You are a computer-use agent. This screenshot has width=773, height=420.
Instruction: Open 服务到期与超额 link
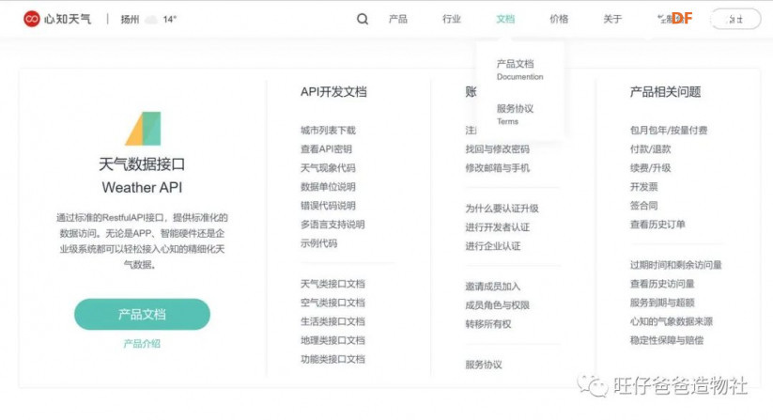click(662, 303)
